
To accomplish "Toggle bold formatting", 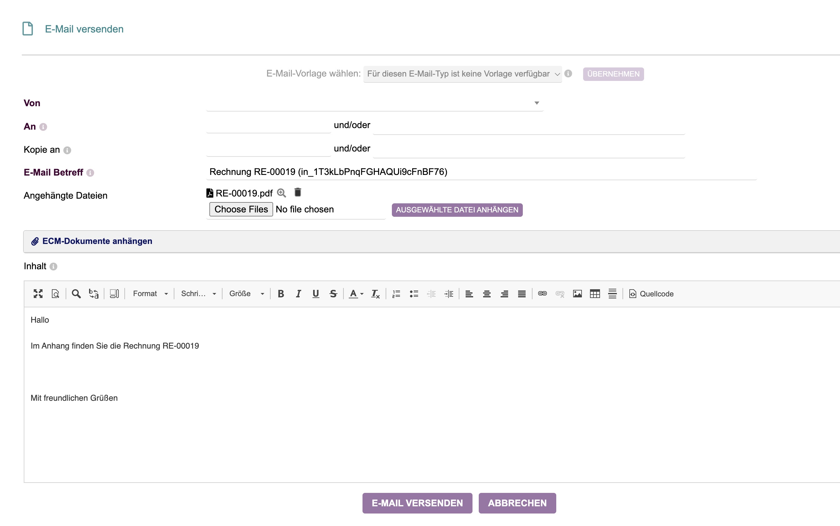I will [281, 294].
